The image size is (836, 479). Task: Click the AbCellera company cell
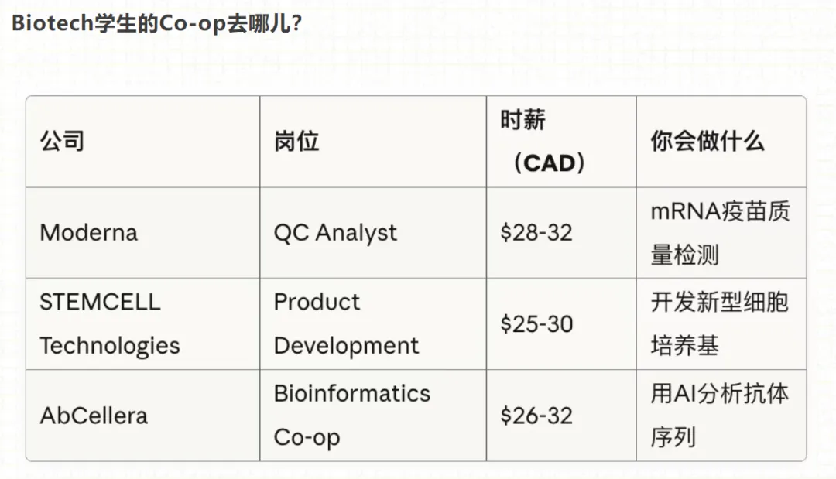94,416
